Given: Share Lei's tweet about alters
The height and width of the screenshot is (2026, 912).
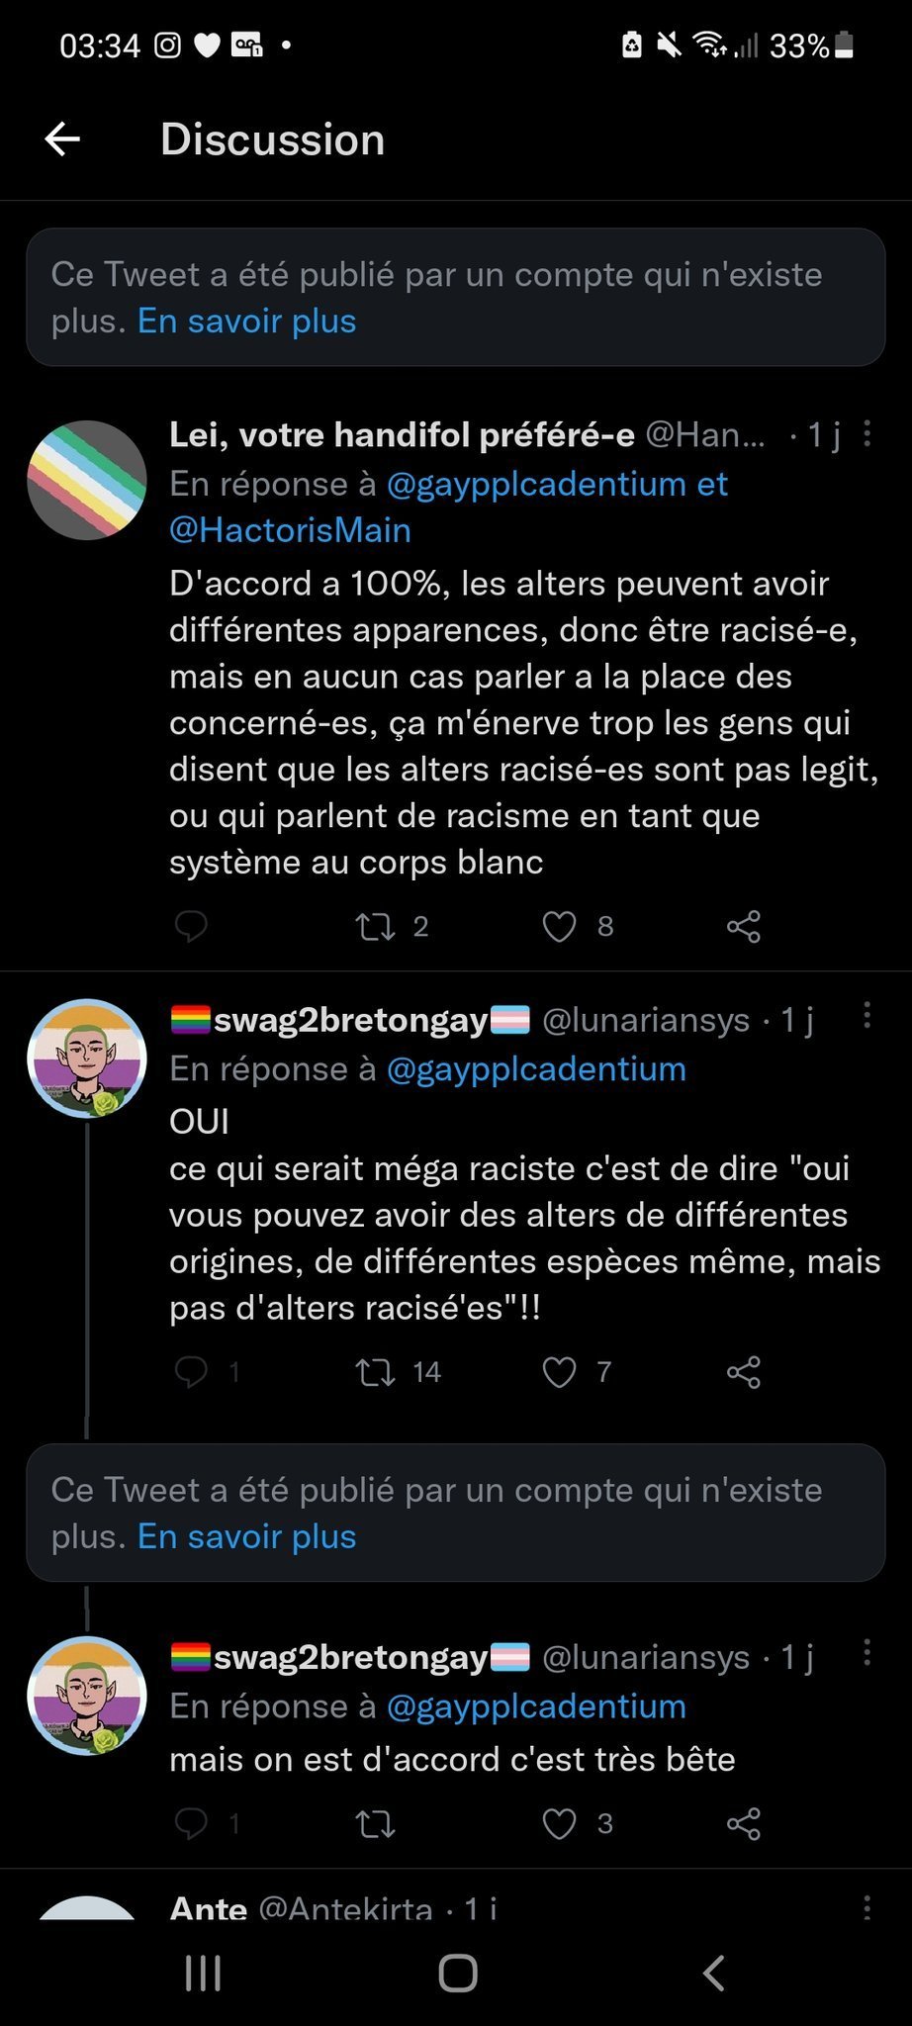Looking at the screenshot, I should click(744, 927).
